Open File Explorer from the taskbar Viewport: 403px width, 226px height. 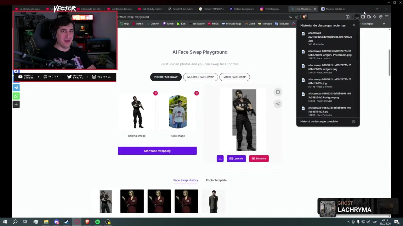[46, 222]
